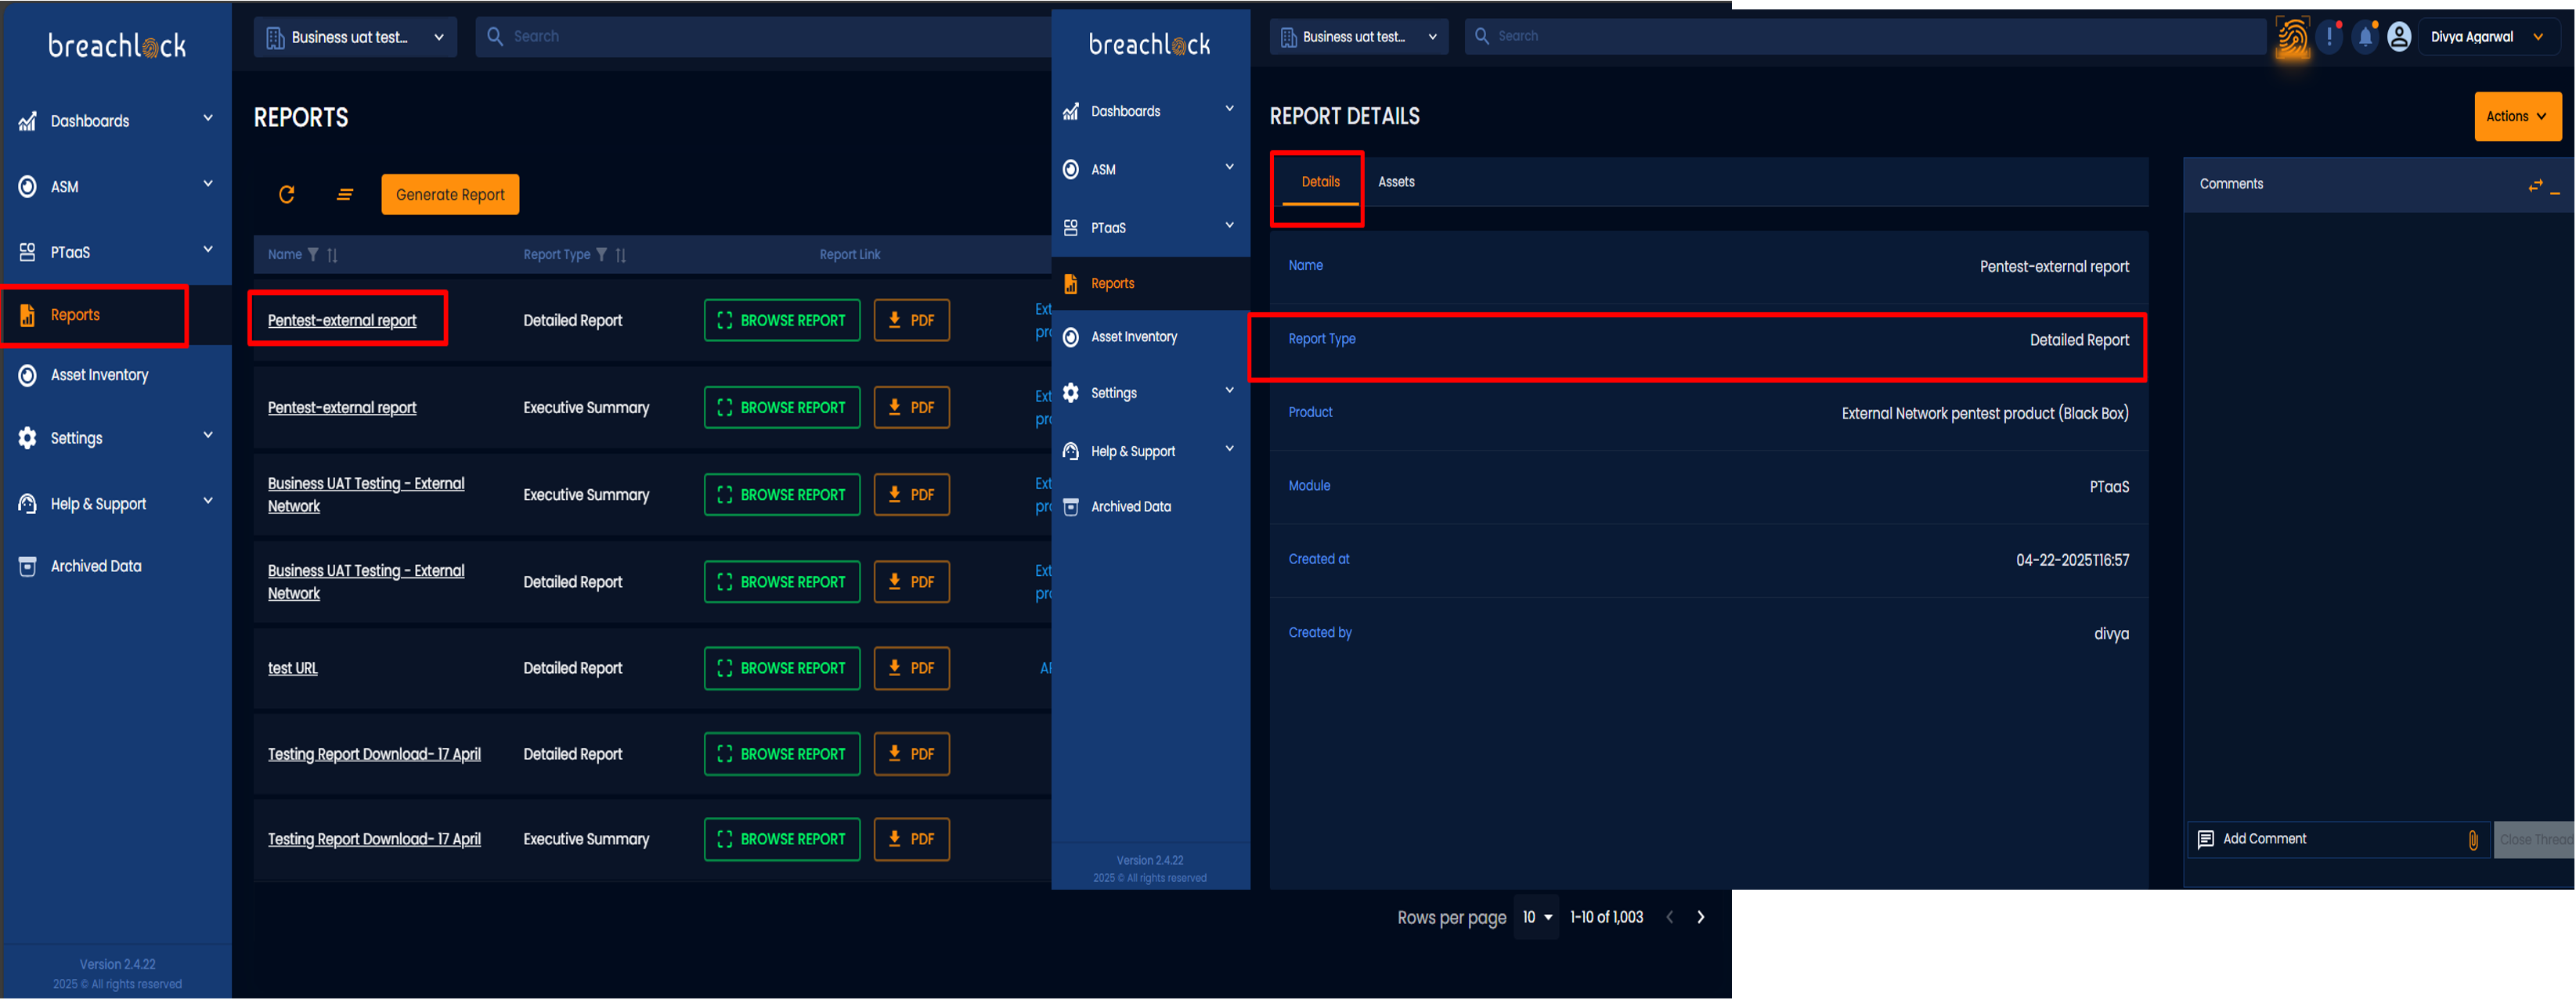Click the Reports document icon in the Report Details sidebar
2576x1000 pixels.
click(x=1071, y=284)
